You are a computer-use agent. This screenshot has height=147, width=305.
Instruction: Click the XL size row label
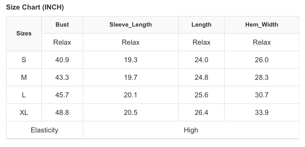pyautogui.click(x=24, y=113)
